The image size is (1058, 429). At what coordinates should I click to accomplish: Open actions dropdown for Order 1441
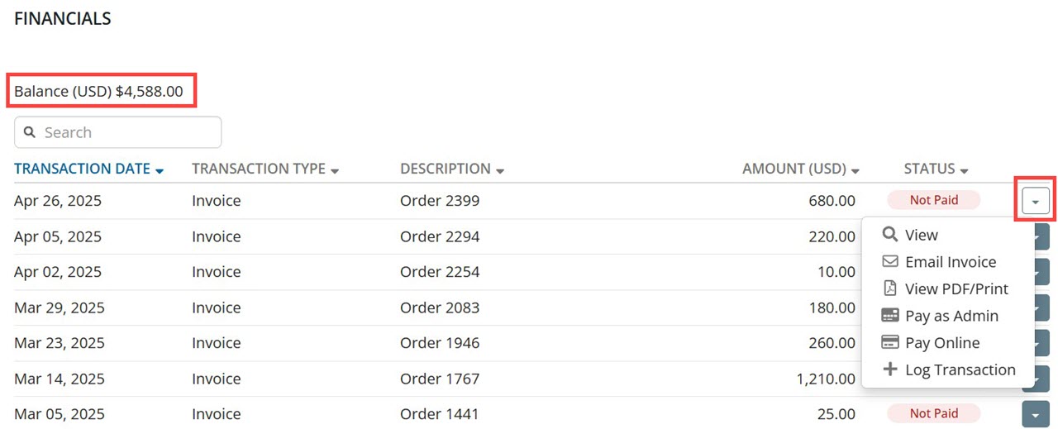[1036, 414]
